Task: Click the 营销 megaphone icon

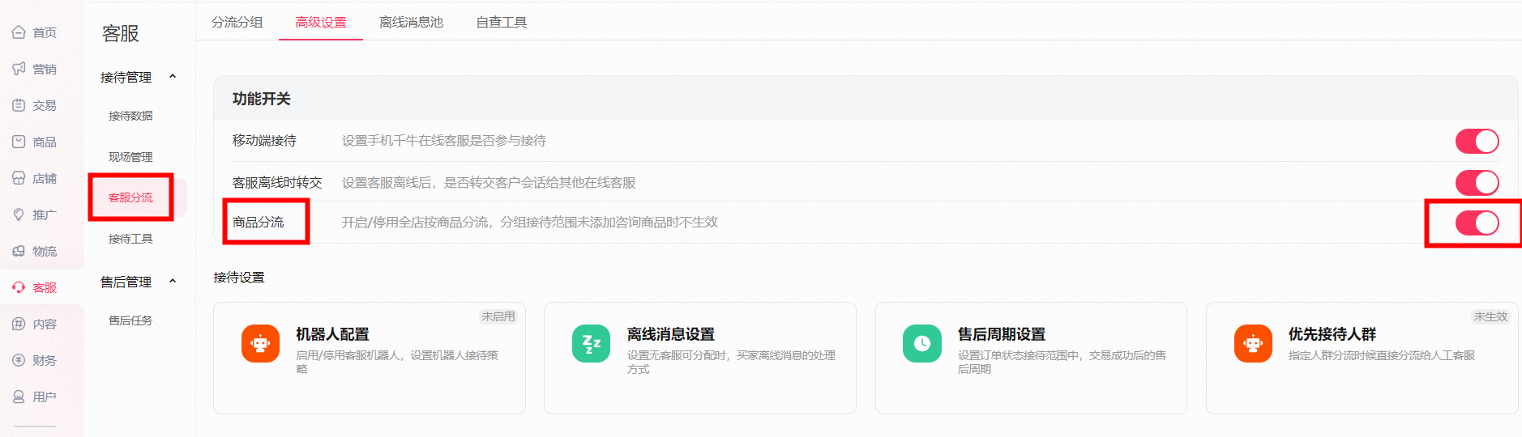Action: tap(19, 69)
